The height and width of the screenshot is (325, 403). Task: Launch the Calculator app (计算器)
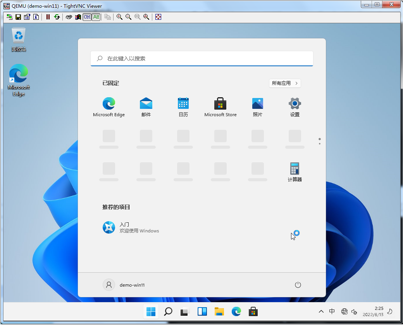pyautogui.click(x=294, y=172)
